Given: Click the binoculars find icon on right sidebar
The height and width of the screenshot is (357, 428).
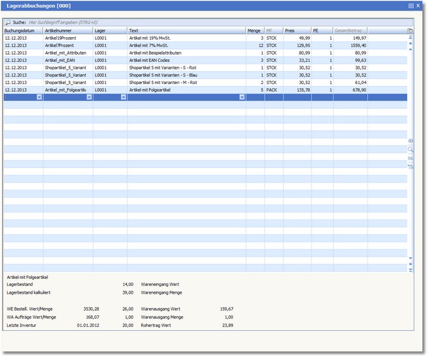Looking at the screenshot, I should [x=410, y=158].
